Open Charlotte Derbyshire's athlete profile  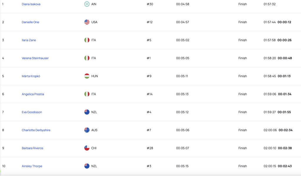coord(36,130)
